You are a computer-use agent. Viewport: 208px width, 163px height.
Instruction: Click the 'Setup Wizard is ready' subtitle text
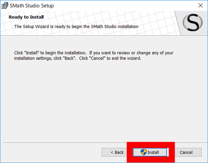[x=76, y=26]
